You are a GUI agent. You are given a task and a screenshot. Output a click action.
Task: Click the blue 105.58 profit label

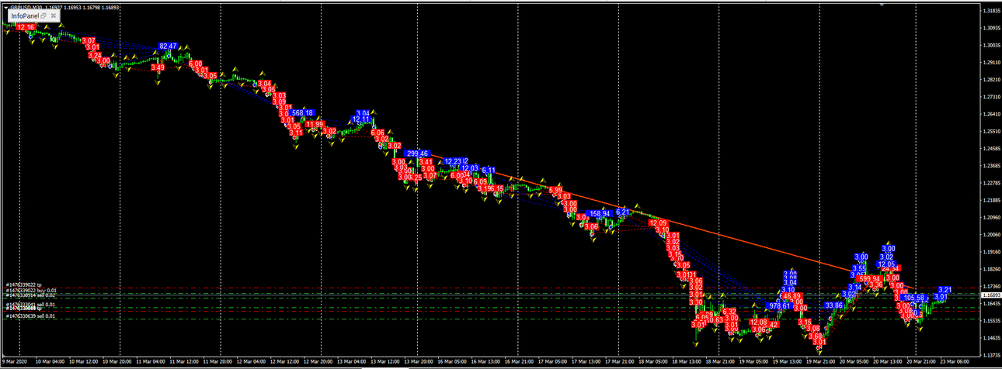(915, 298)
